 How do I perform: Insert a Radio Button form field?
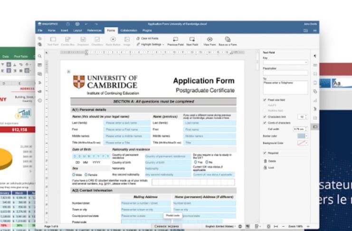(113, 40)
